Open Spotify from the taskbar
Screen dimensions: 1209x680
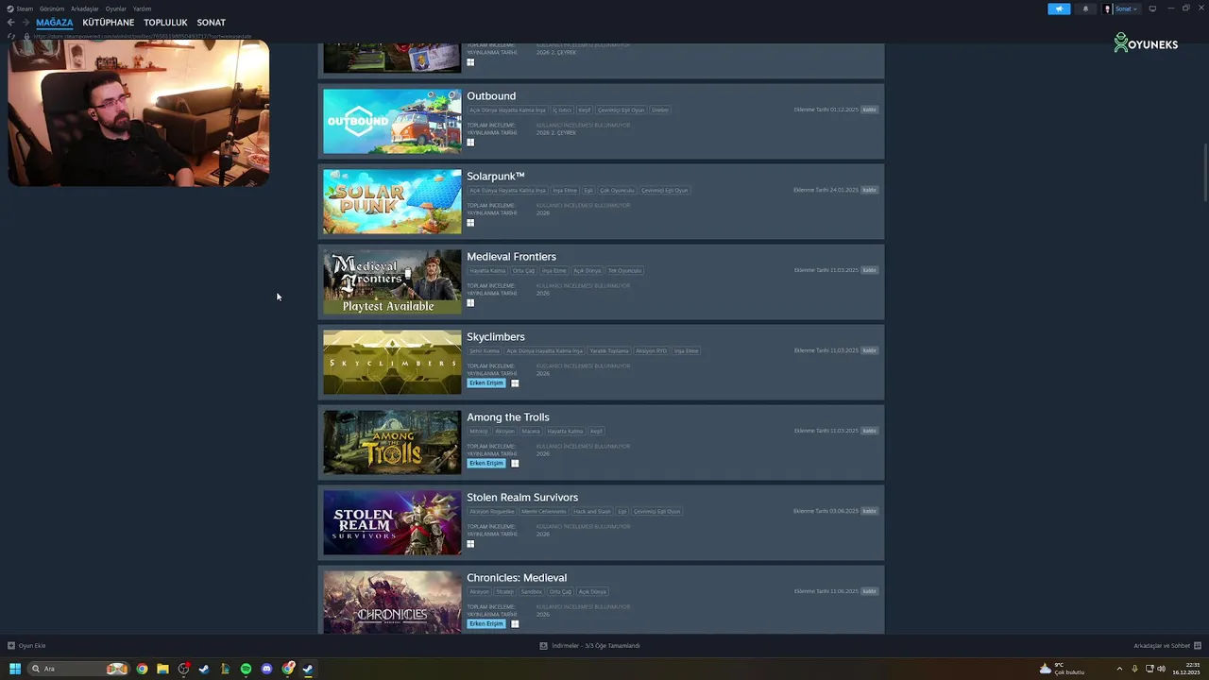(x=246, y=669)
